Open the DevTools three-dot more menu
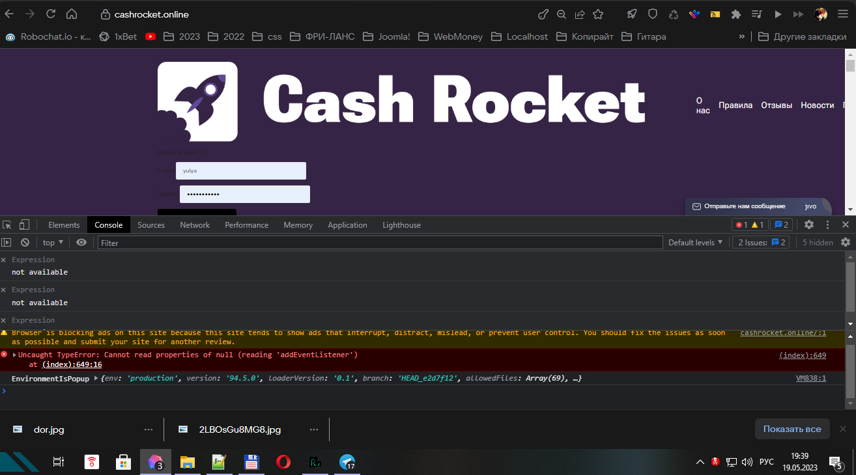Screen dimensions: 856x475 click(x=828, y=224)
